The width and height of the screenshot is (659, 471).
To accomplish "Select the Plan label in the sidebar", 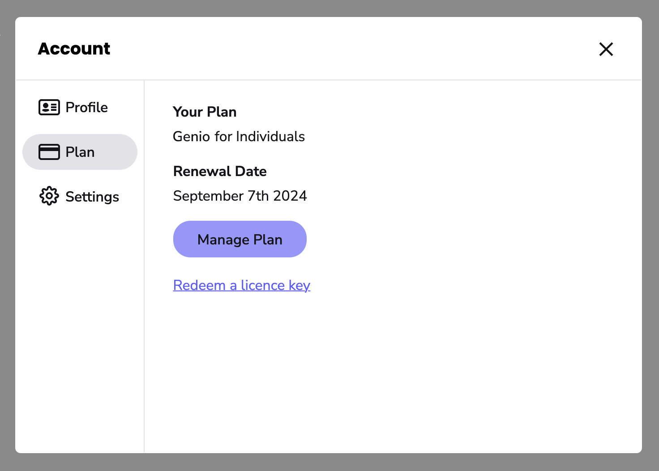I will tap(80, 152).
